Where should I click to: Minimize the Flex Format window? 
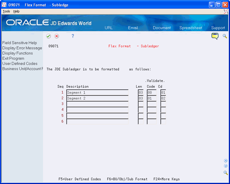point(212,5)
